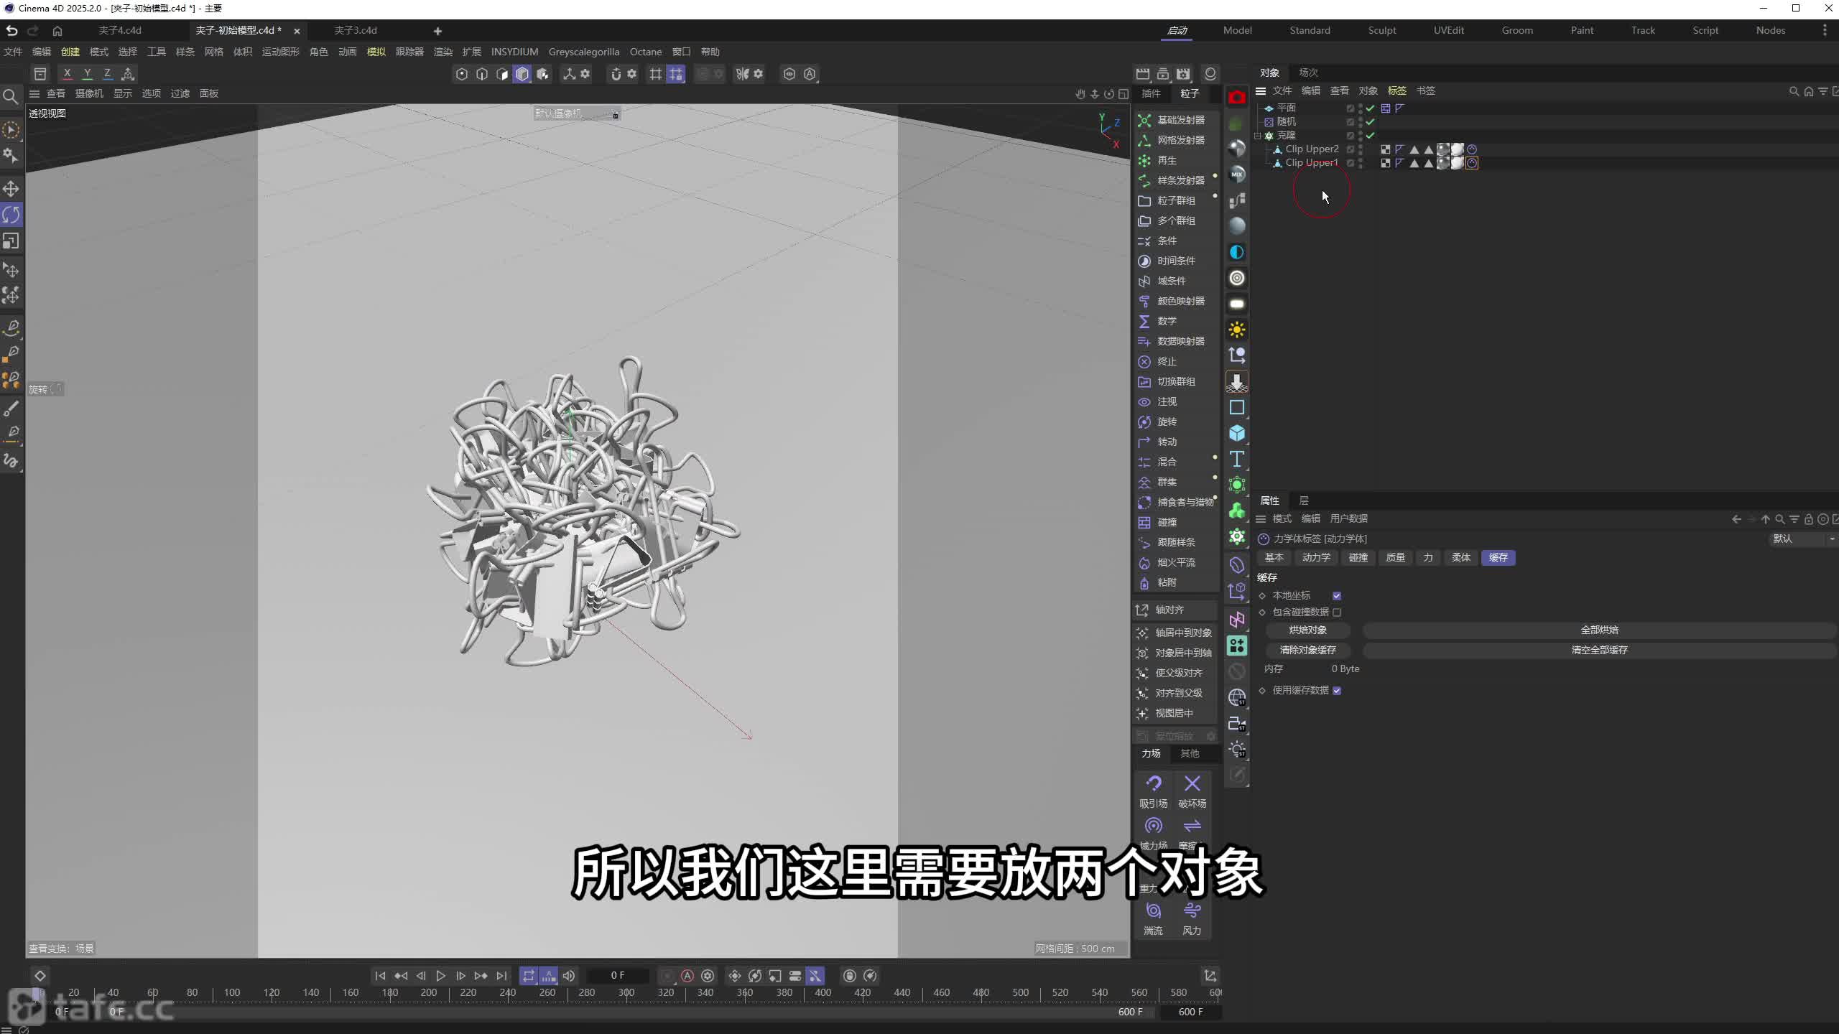Toggle the autokeying A button
The width and height of the screenshot is (1839, 1034).
(687, 976)
